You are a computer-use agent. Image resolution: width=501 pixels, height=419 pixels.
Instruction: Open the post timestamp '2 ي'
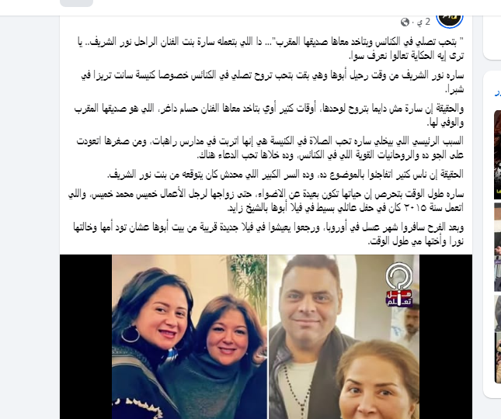pyautogui.click(x=423, y=22)
